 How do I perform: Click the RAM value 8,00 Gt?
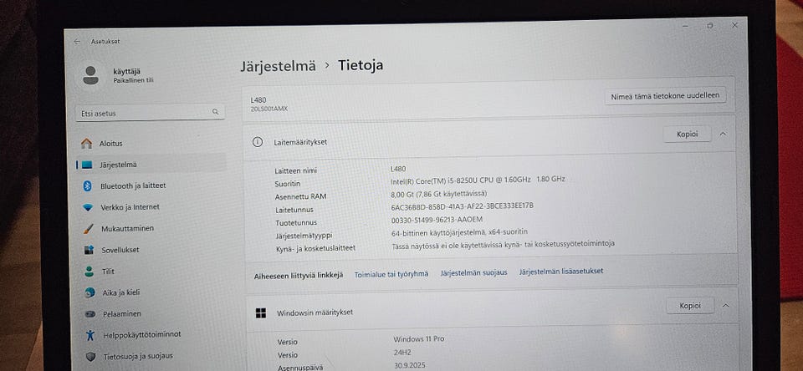tap(438, 194)
